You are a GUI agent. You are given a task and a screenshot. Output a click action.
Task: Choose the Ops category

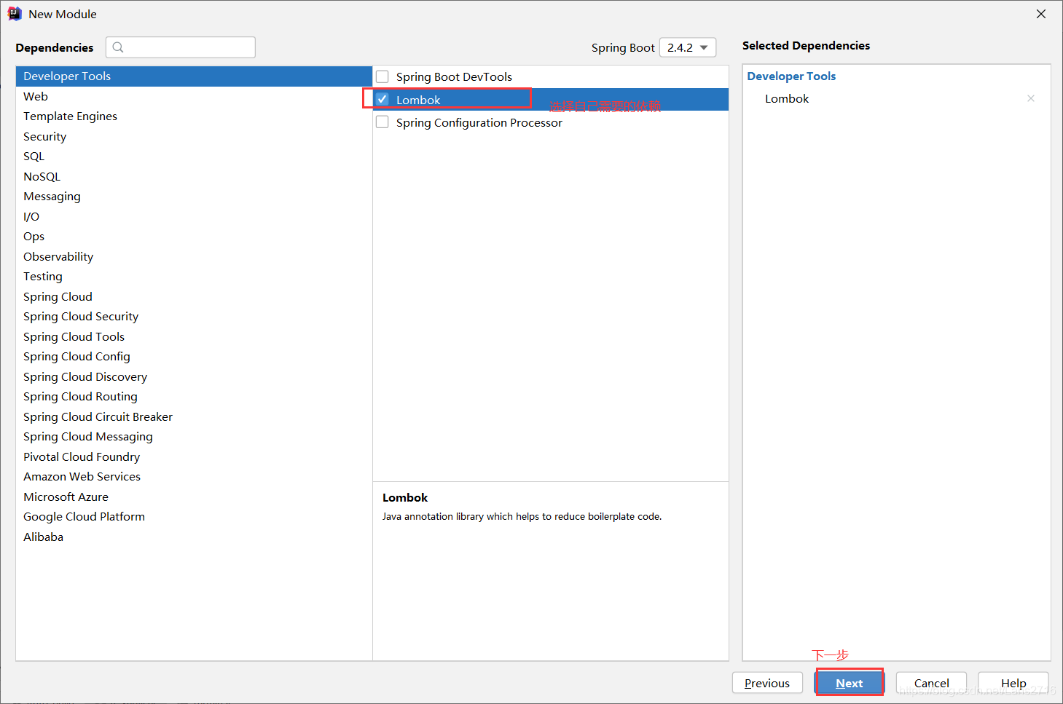[194, 237]
